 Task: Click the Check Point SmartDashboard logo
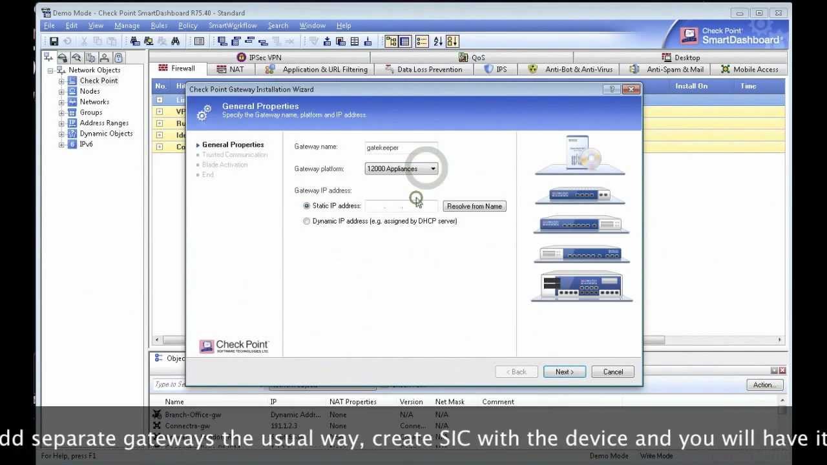733,36
